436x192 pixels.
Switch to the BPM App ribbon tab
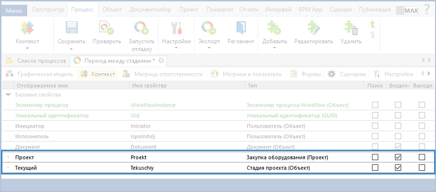click(310, 10)
